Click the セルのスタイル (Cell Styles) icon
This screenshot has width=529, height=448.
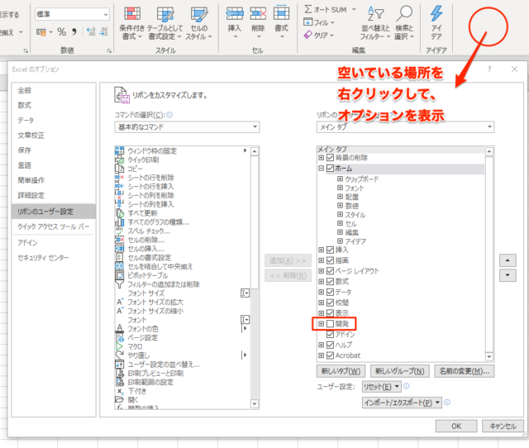198,21
